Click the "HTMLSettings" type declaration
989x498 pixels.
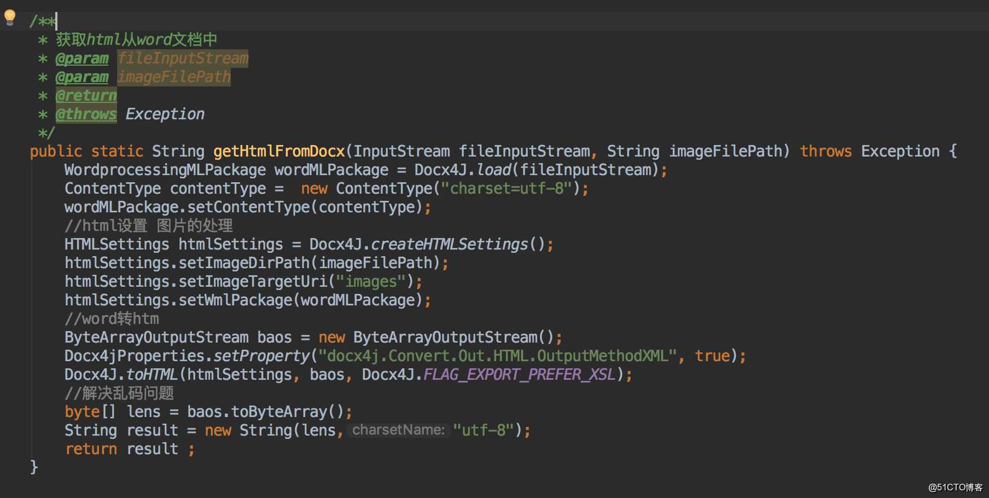117,244
